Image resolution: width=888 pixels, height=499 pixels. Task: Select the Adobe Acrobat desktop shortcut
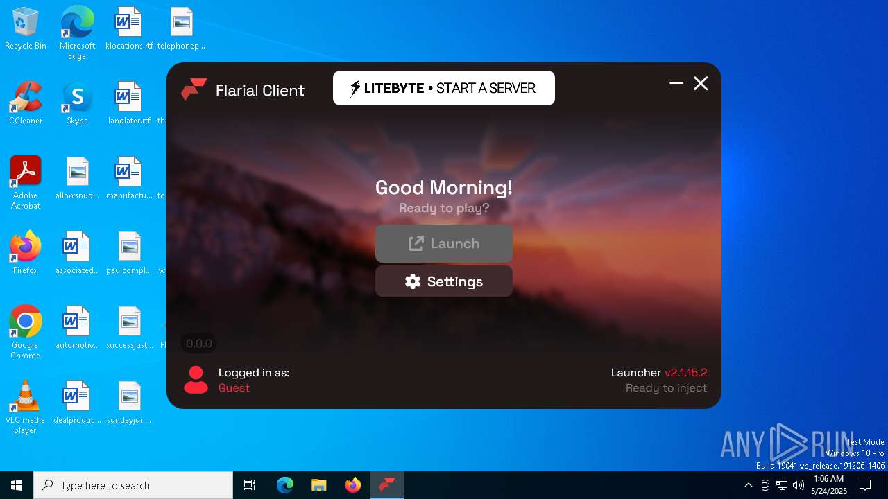click(x=26, y=183)
